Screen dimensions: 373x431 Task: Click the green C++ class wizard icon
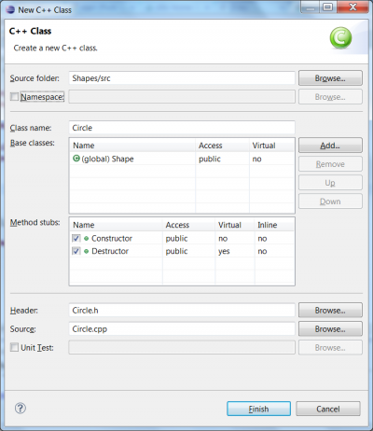point(340,38)
